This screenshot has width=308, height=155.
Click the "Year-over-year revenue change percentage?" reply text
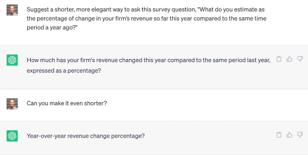[86, 136]
